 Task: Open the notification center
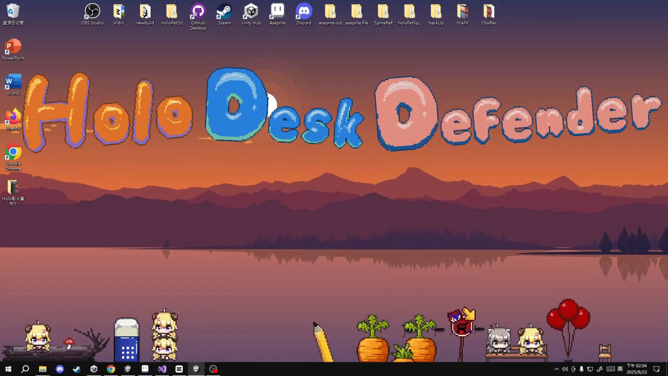tap(657, 369)
